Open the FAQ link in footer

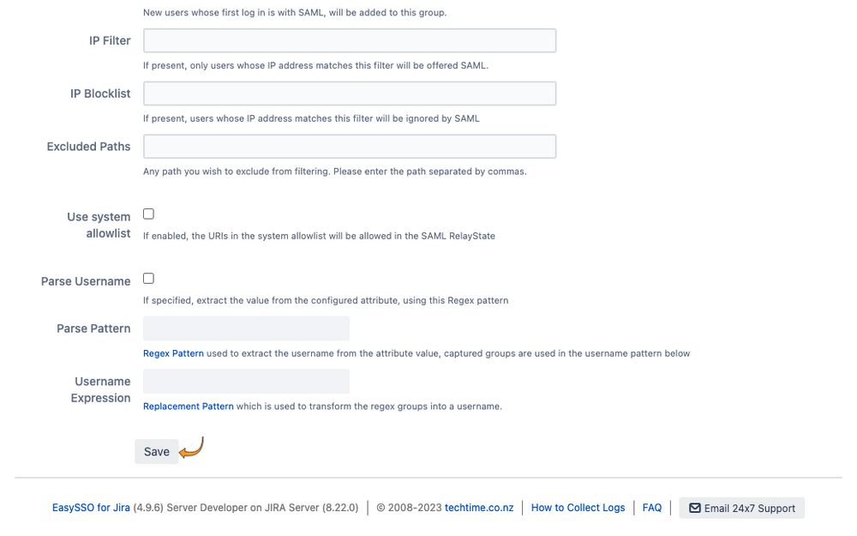[652, 508]
